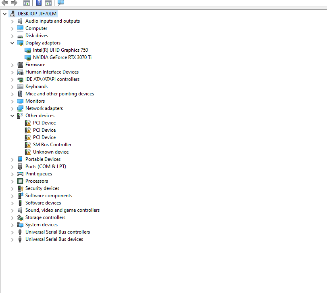Image resolution: width=327 pixels, height=293 pixels.
Task: Expand the IDE ATA/ATAPI controllers category
Action: coord(12,80)
